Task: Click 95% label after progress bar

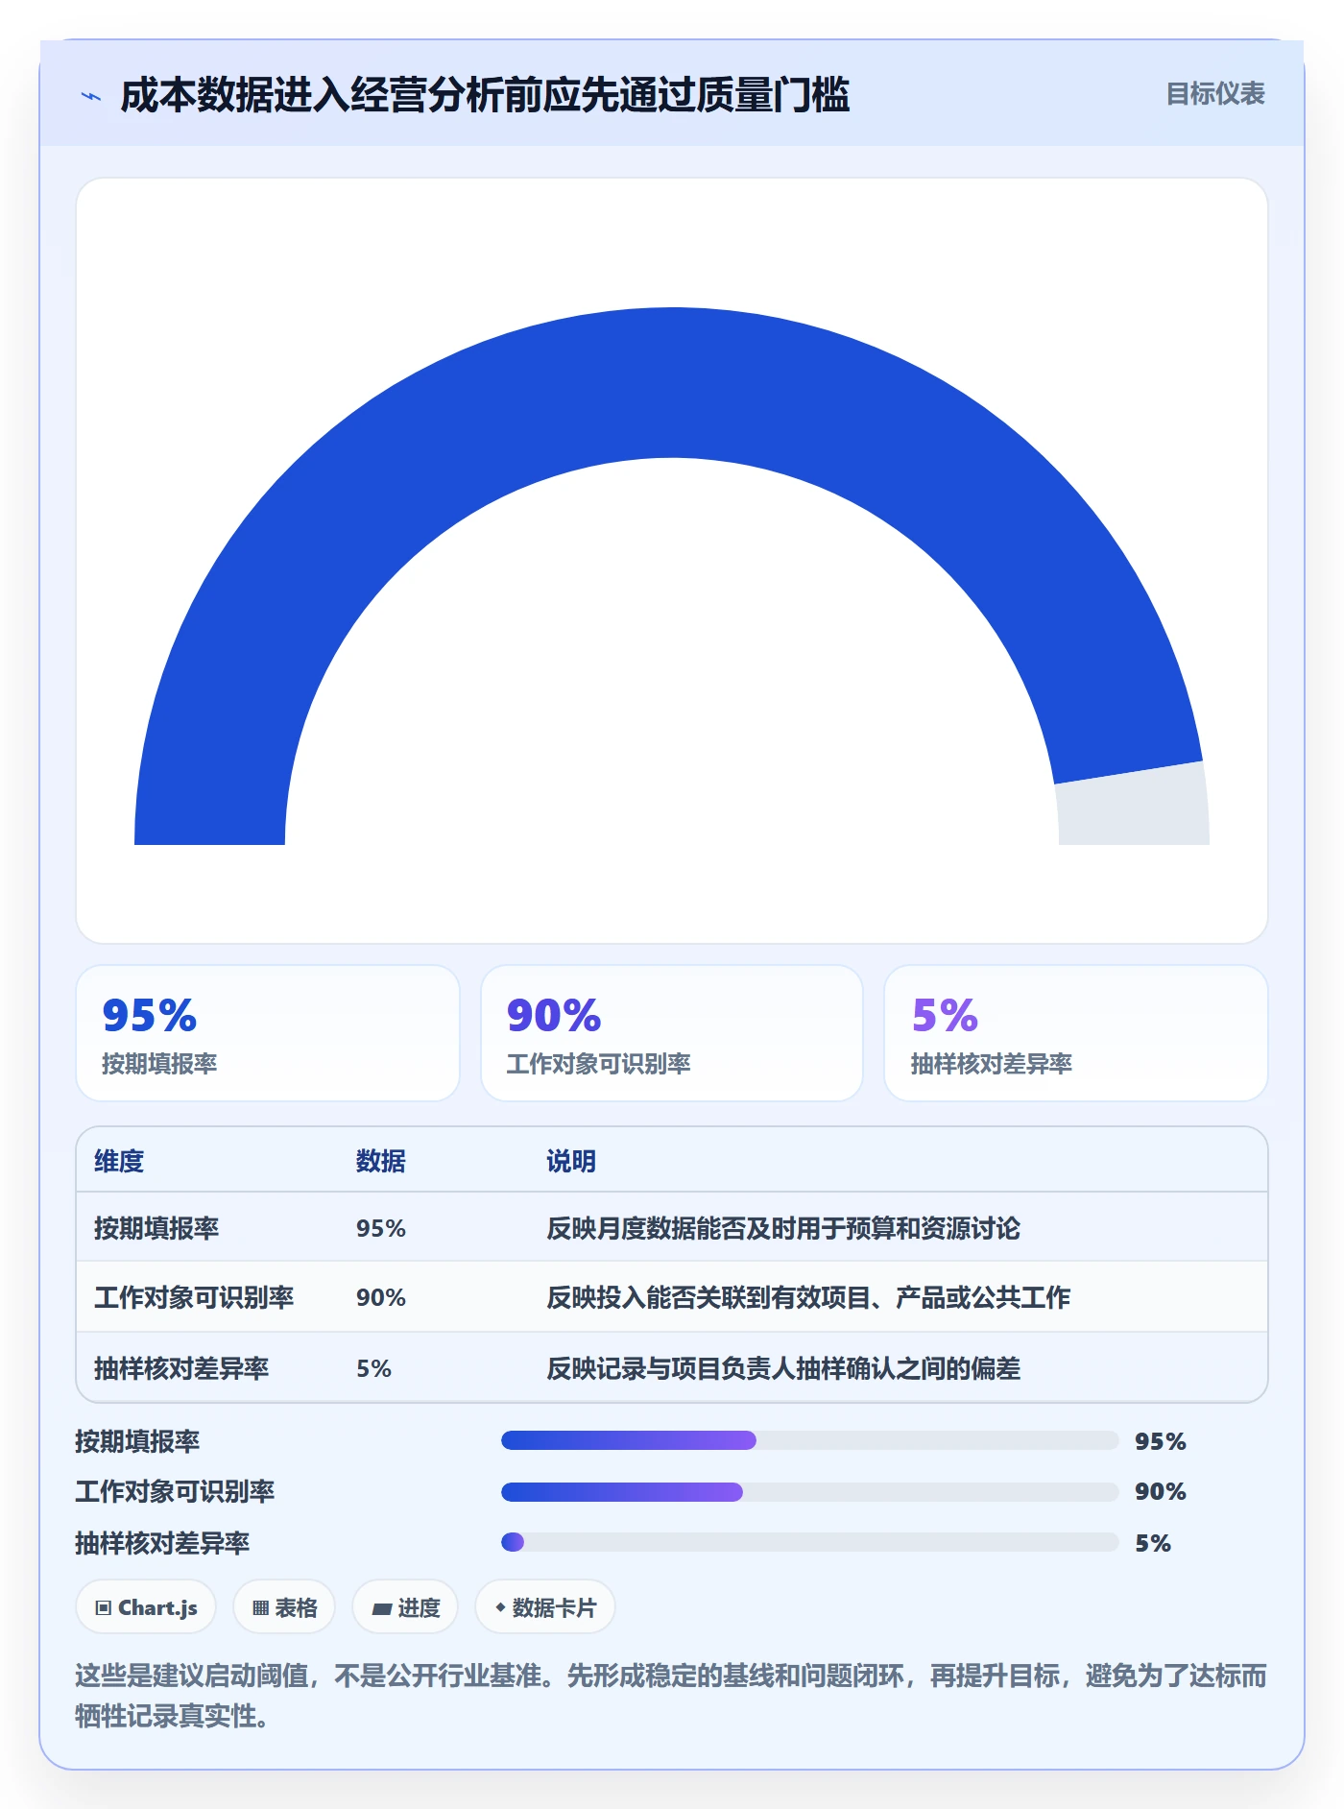Action: (1161, 1441)
